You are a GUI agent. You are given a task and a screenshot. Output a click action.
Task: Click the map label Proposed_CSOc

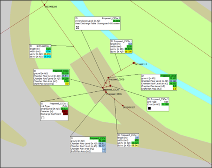pyautogui.click(x=114, y=94)
